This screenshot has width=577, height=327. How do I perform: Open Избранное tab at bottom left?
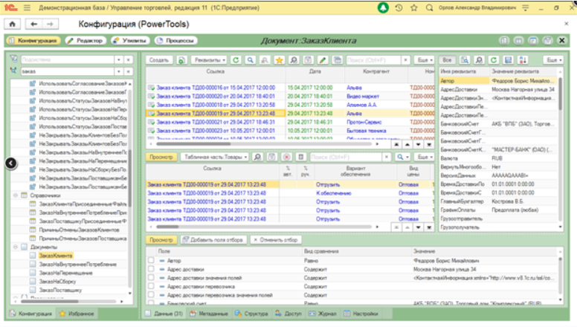(x=77, y=314)
